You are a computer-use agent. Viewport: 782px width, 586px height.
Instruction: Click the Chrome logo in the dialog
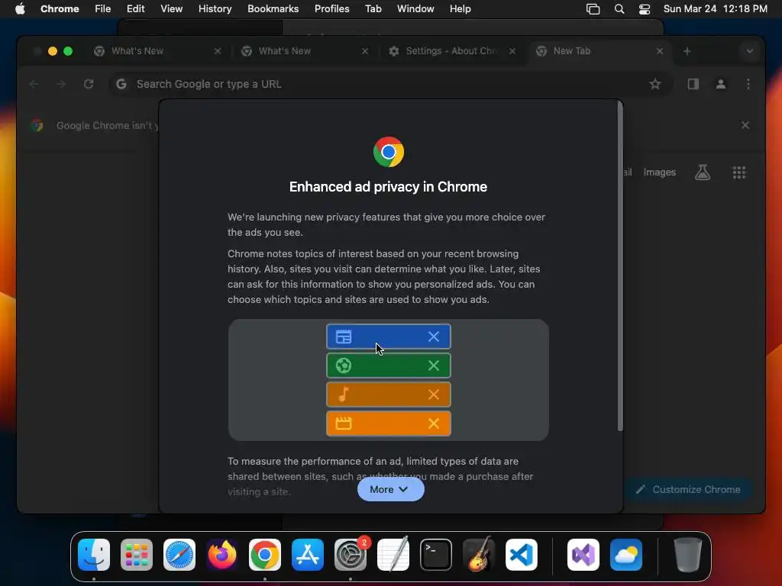pos(389,152)
